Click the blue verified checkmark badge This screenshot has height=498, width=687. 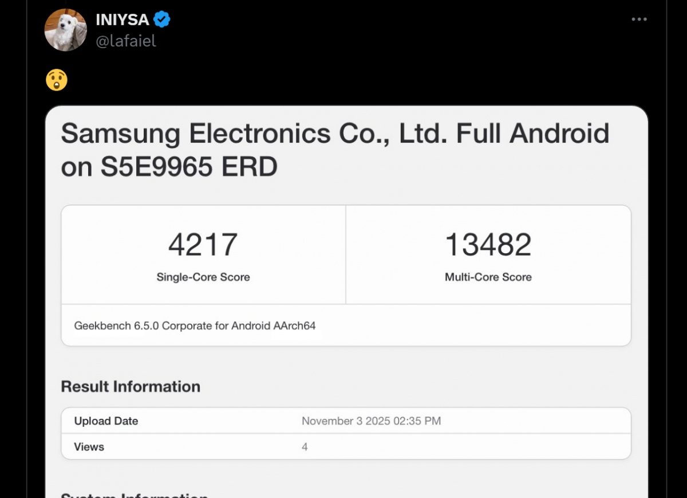click(162, 19)
